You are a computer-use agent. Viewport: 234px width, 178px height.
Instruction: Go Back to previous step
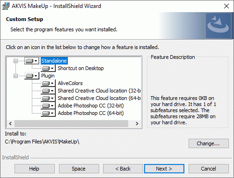coord(123,169)
